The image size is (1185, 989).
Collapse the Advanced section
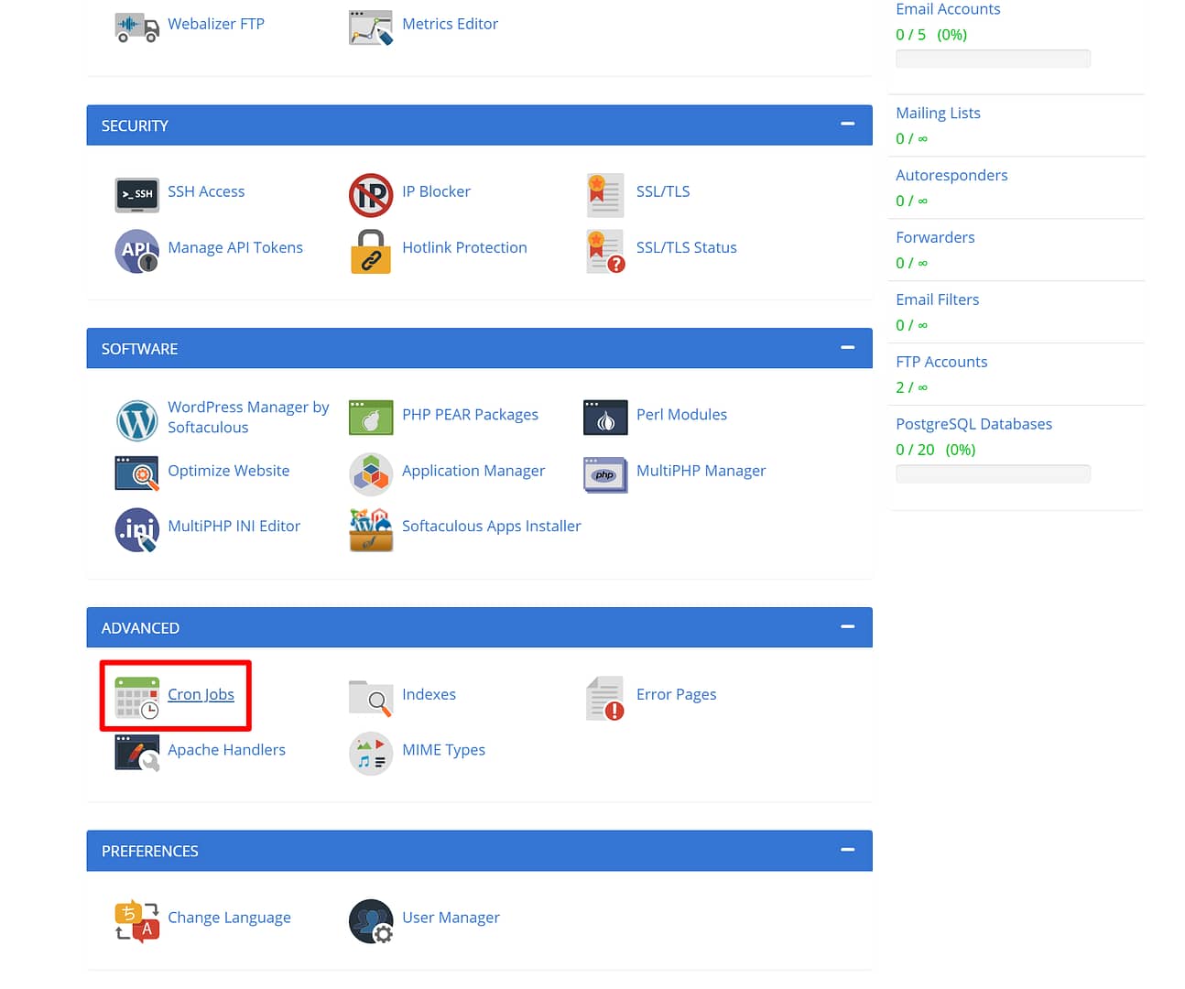click(x=848, y=626)
